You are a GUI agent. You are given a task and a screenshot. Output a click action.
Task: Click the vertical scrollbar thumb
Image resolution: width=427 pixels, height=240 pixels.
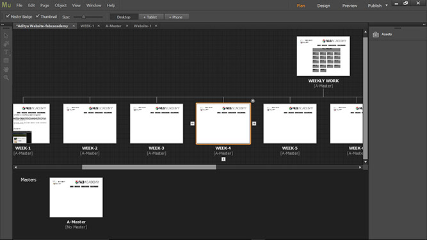click(x=366, y=98)
